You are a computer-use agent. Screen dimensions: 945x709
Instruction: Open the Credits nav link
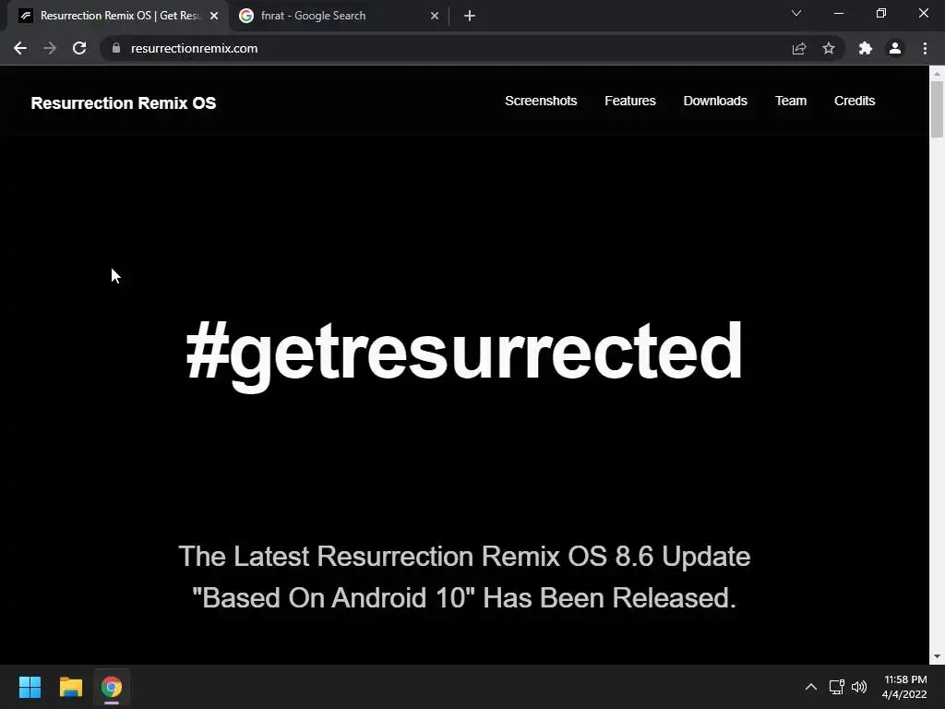(854, 101)
